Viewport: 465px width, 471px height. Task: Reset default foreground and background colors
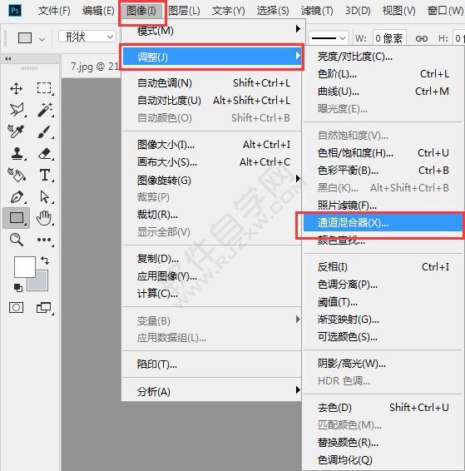[x=18, y=288]
